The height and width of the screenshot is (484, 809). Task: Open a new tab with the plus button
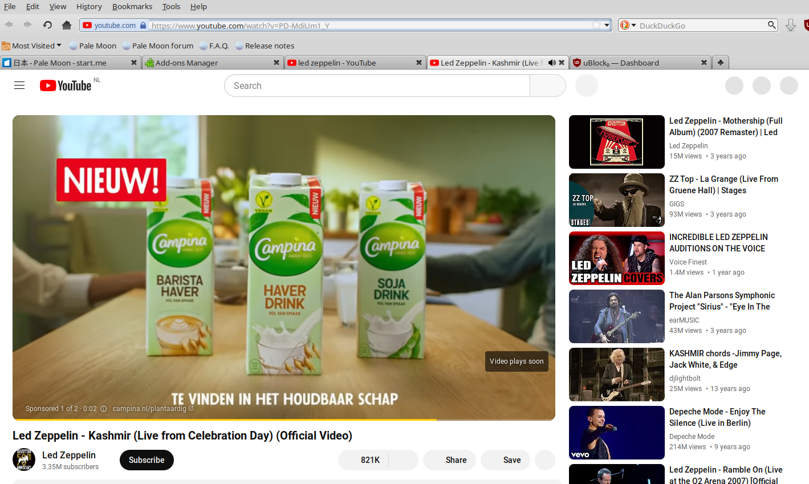point(721,63)
